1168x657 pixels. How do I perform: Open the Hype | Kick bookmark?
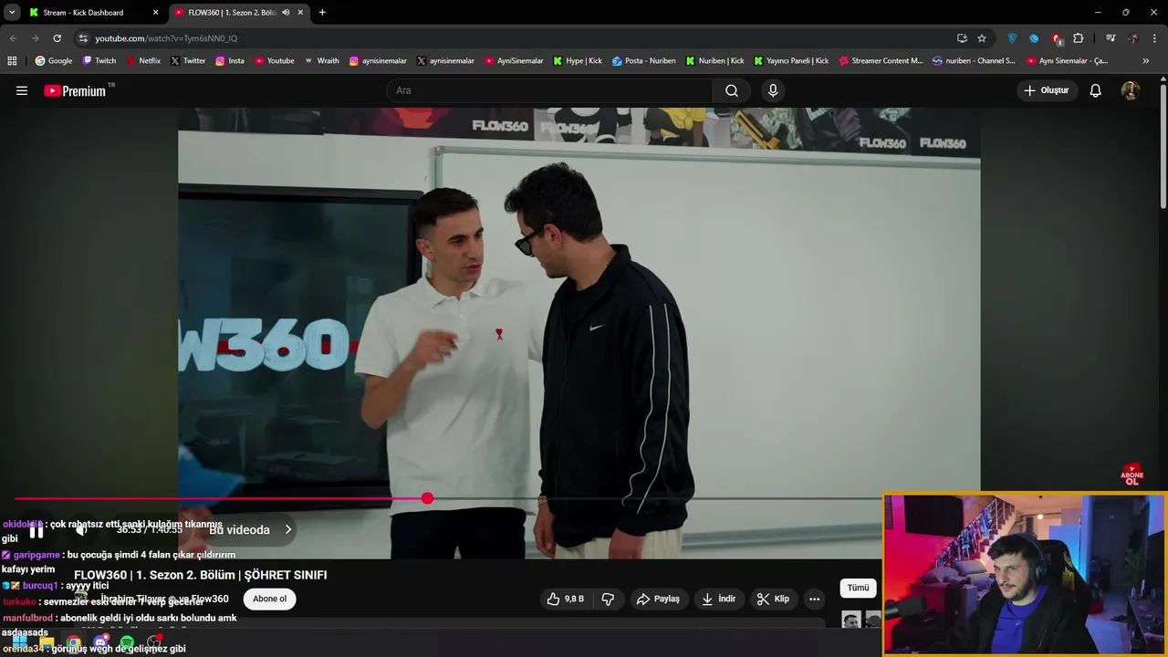[x=577, y=60]
